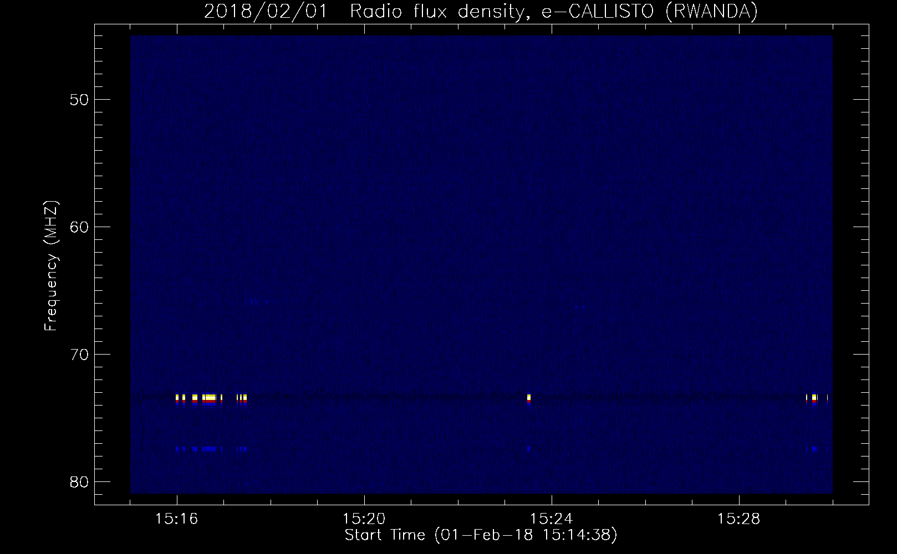Click the 15:24 time tick label
Viewport: 897px width, 554px height.
click(552, 519)
